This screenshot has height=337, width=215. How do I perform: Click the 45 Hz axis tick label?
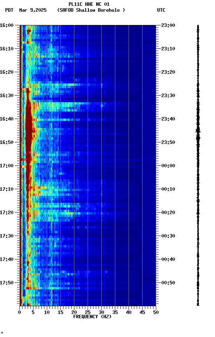pyautogui.click(x=142, y=312)
